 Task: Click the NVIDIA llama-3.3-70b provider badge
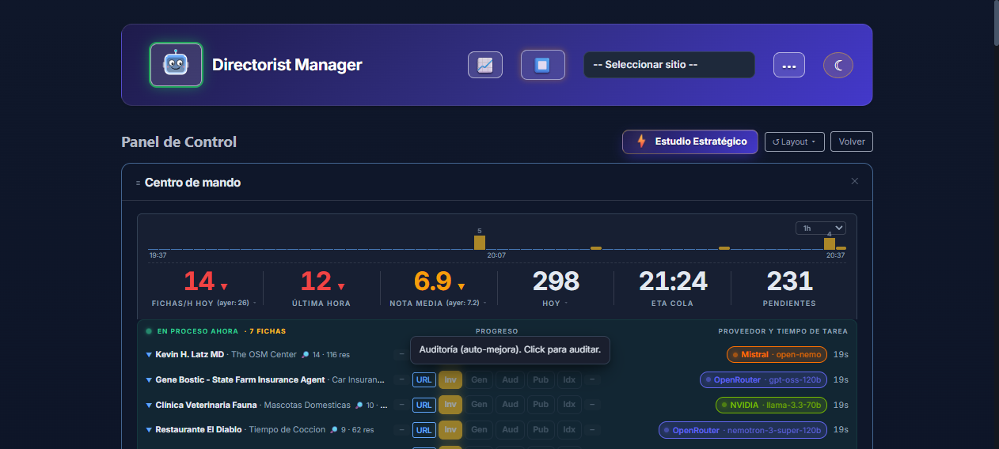[x=771, y=406]
